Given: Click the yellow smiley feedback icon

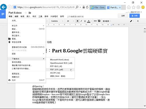Looking at the screenshot, I should click(143, 7).
